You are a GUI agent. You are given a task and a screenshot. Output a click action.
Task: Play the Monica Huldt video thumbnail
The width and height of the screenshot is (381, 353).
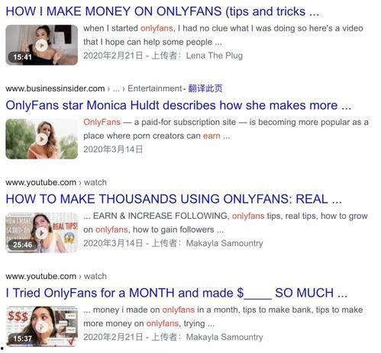tap(41, 139)
